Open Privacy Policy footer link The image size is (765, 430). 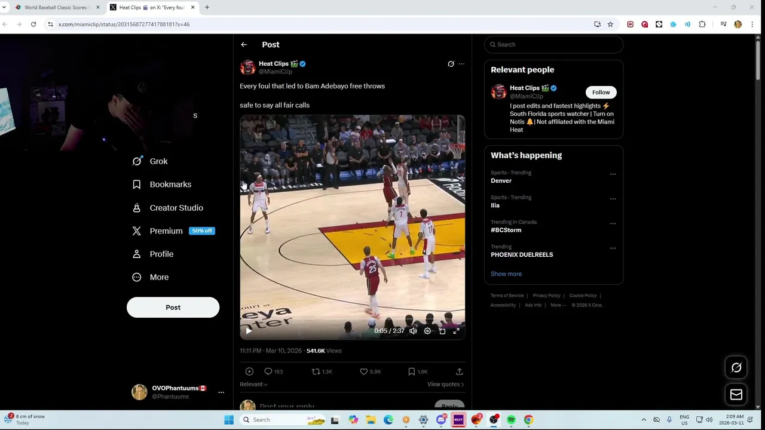tap(546, 296)
